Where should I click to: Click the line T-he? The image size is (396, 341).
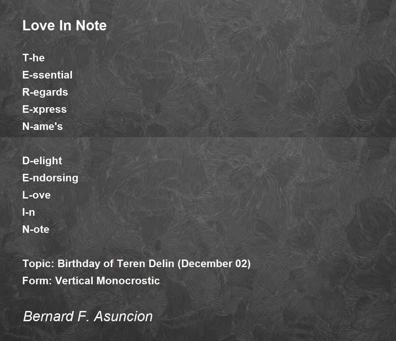pos(33,58)
